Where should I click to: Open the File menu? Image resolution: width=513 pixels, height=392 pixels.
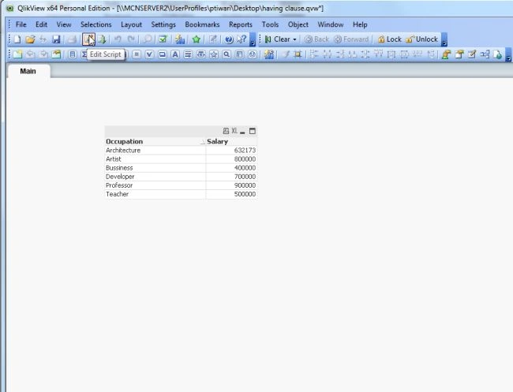(21, 24)
